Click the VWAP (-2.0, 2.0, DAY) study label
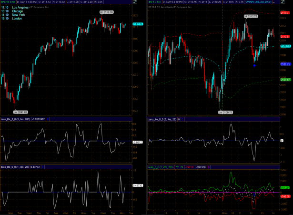Image resolution: width=293 pixels, height=215 pixels. point(258,2)
